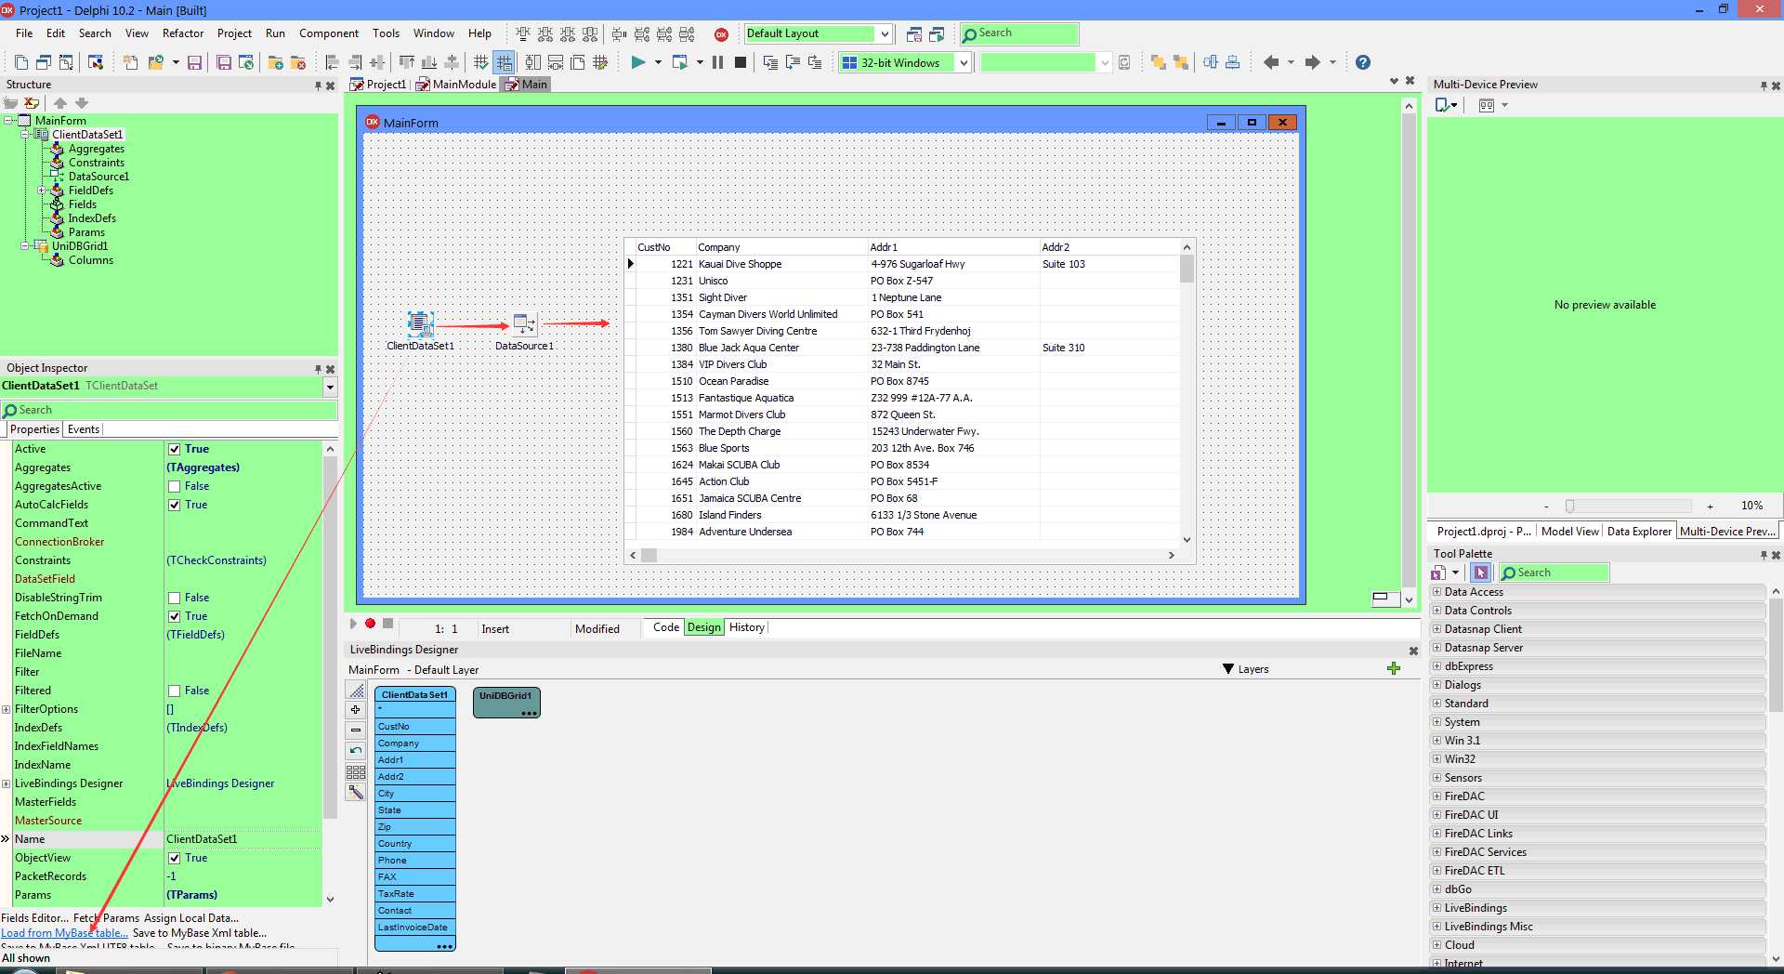Expand the Data Access palette category
This screenshot has width=1784, height=974.
1436,592
